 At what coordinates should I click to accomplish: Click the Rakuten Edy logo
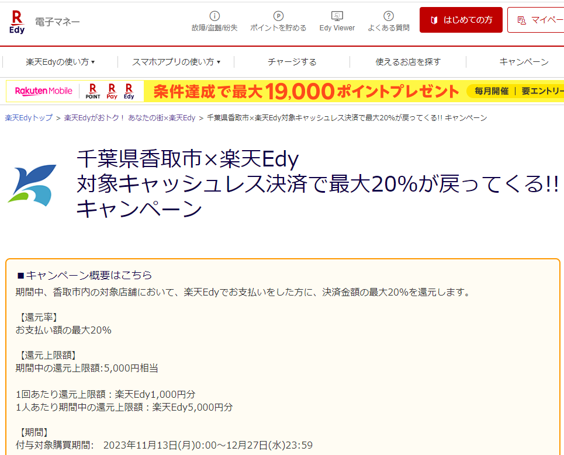[x=17, y=22]
